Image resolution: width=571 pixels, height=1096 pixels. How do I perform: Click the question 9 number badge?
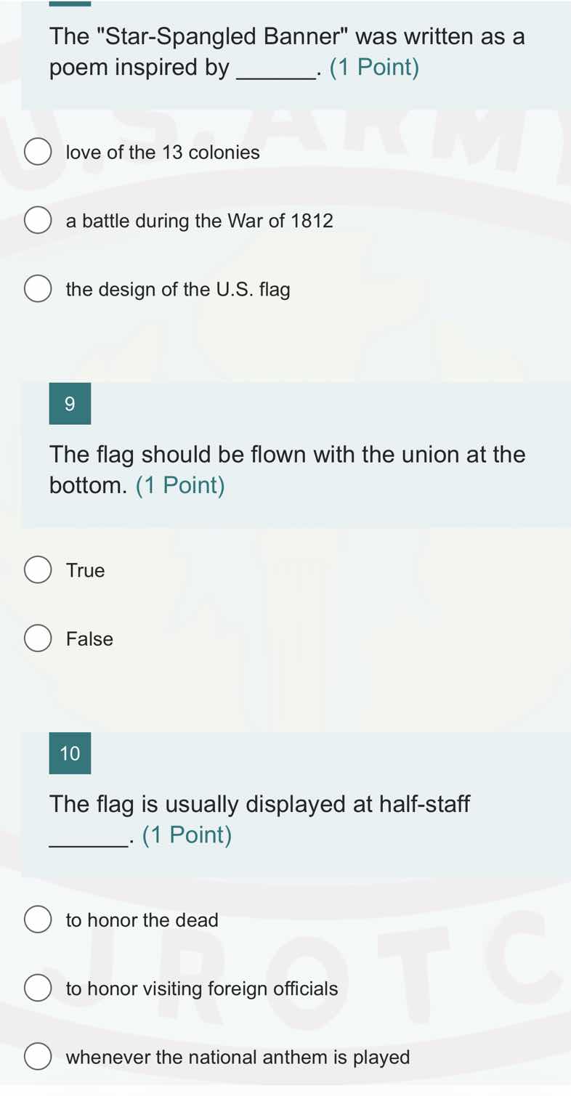point(70,404)
